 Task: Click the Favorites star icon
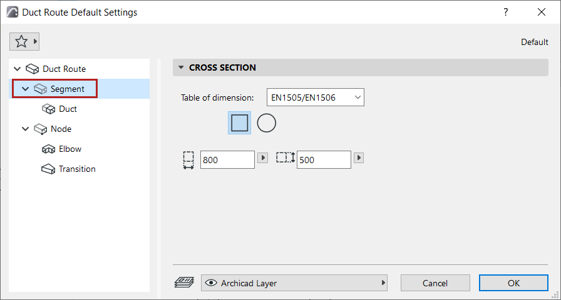21,42
